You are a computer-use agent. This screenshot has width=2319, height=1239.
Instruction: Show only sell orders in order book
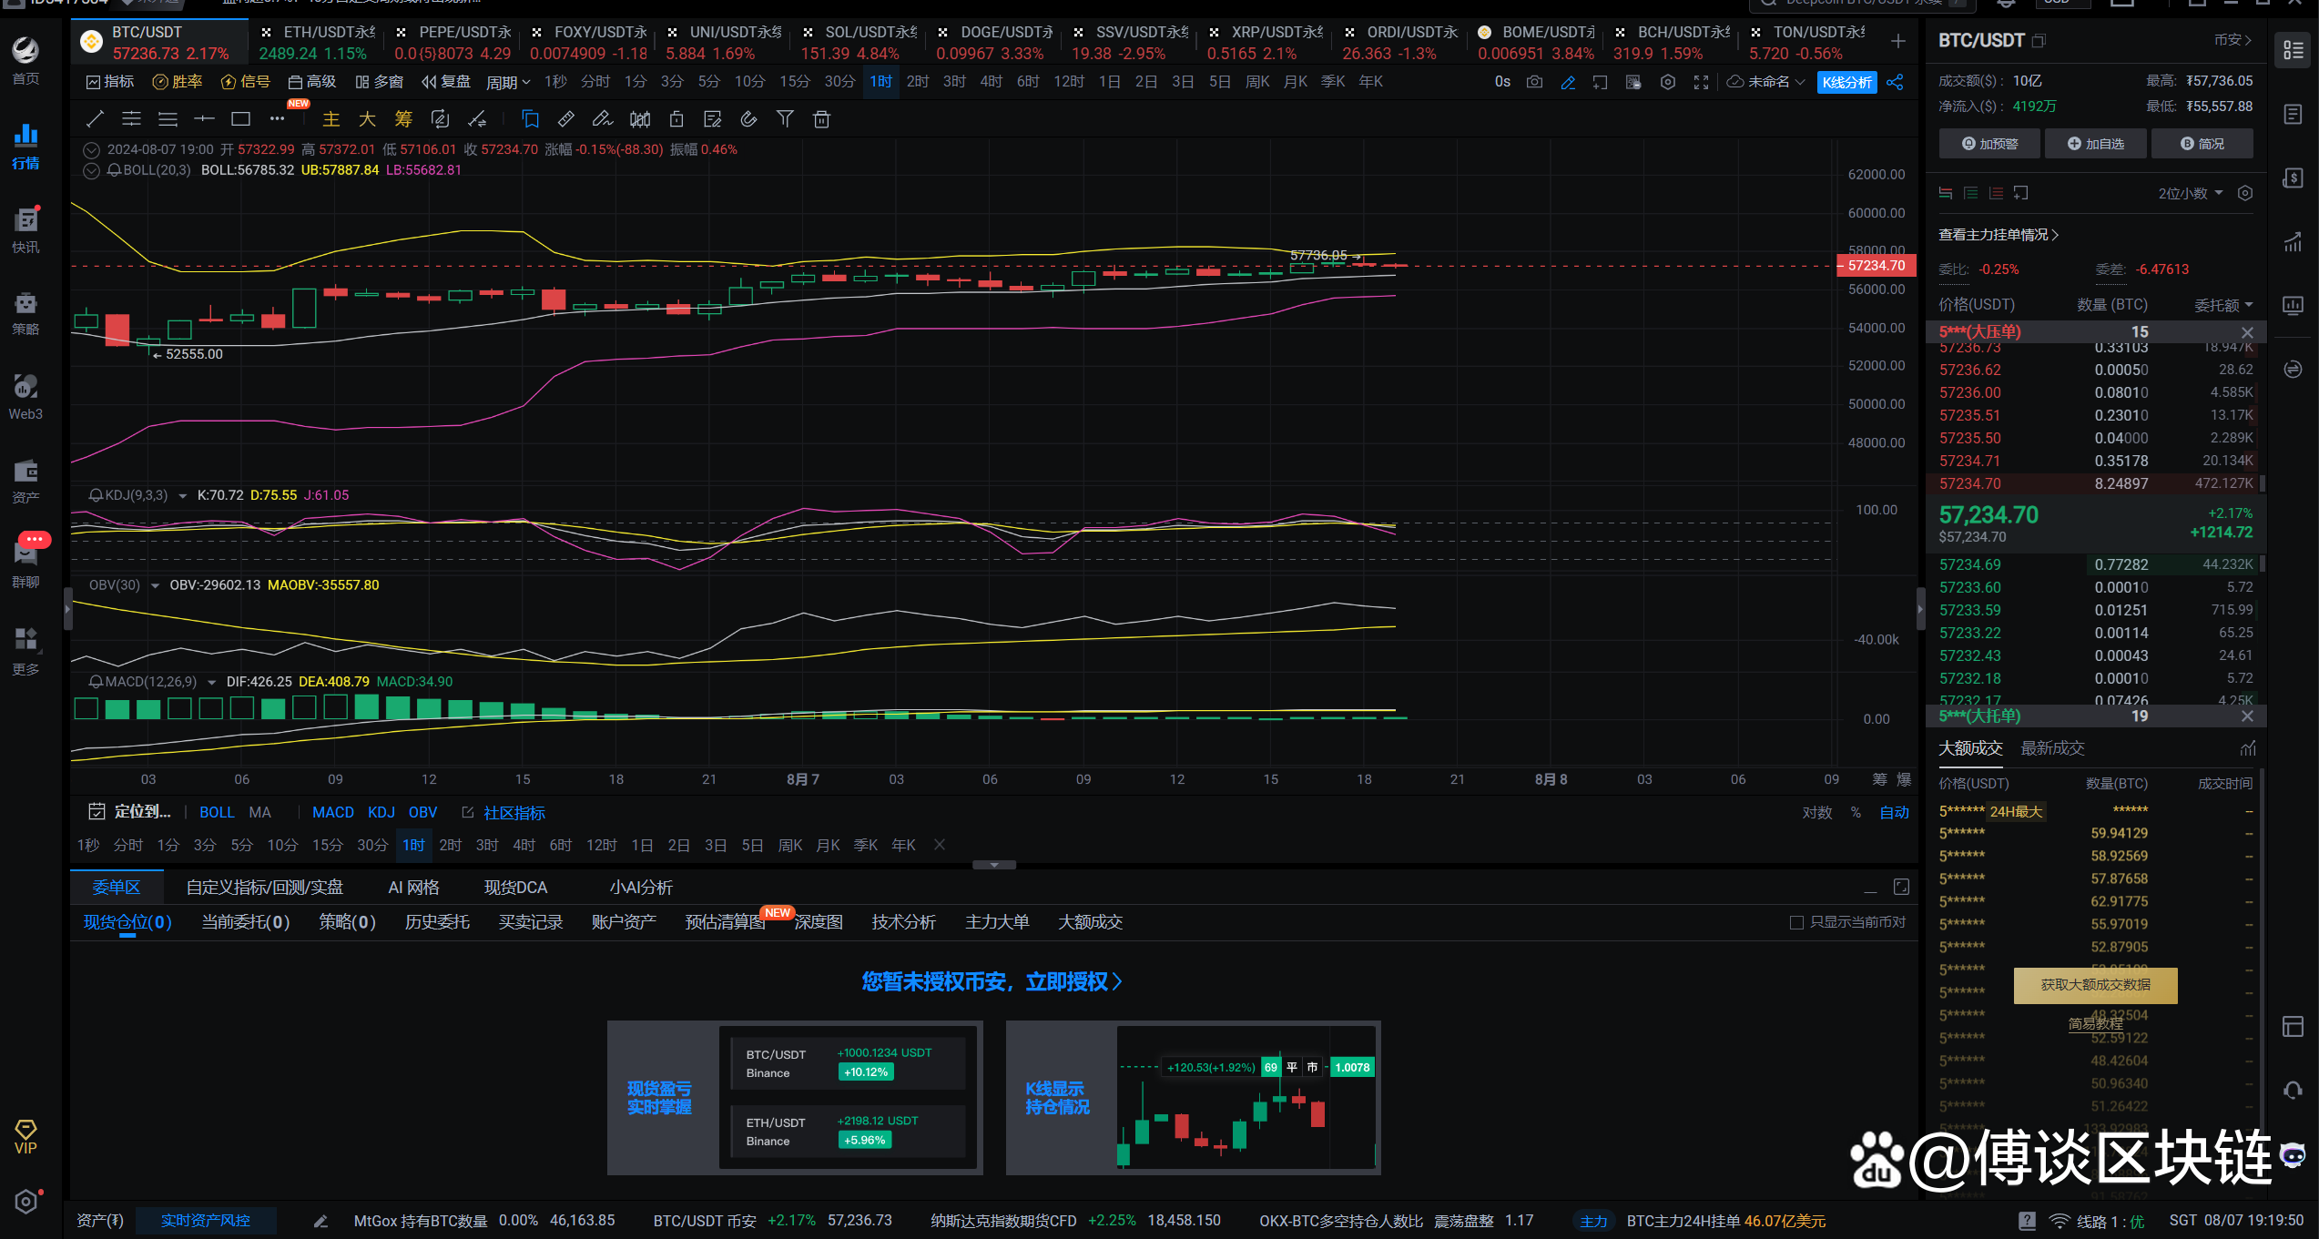(x=1996, y=193)
